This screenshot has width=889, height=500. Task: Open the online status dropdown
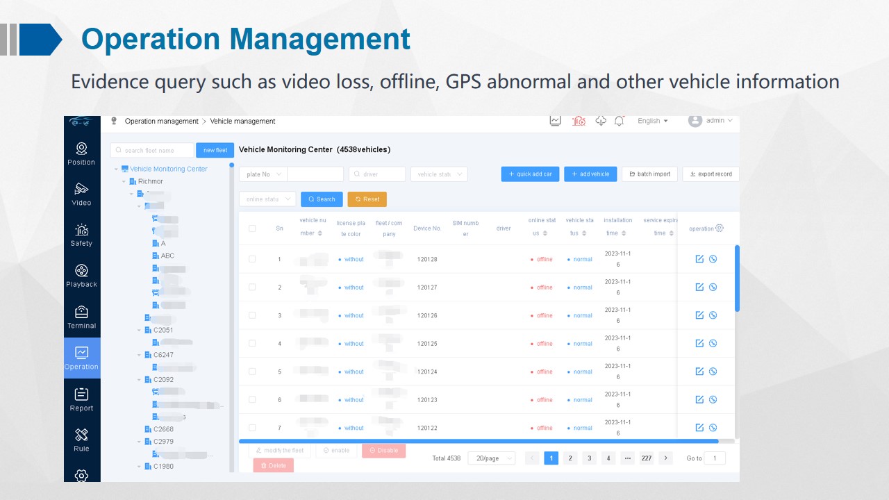(267, 199)
